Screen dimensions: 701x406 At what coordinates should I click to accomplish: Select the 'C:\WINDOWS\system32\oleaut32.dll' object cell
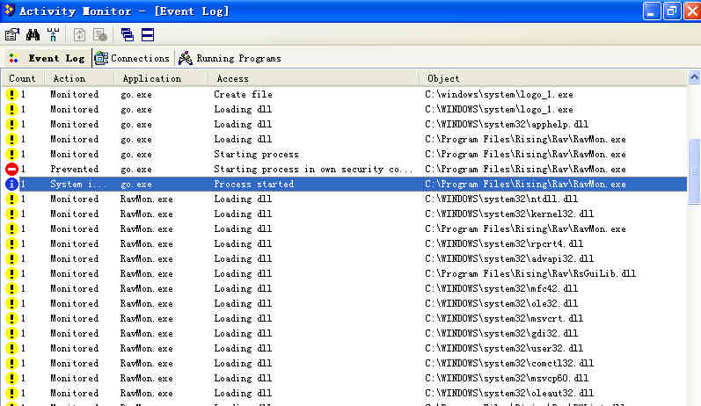(x=509, y=393)
